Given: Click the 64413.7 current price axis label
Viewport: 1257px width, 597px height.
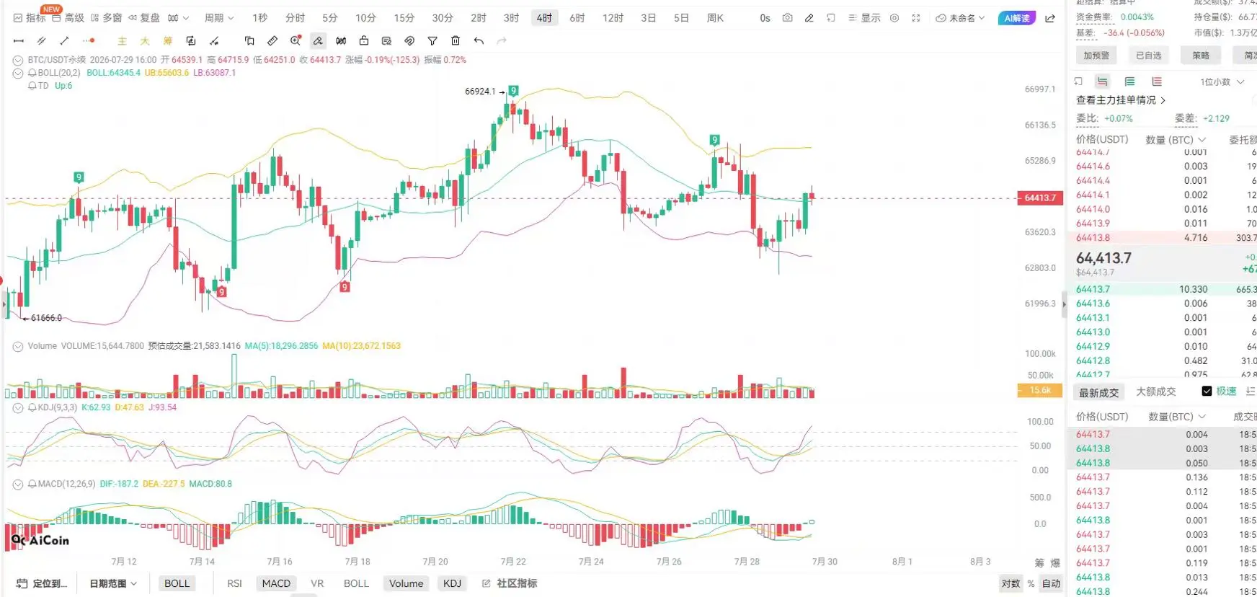Looking at the screenshot, I should pyautogui.click(x=1040, y=198).
